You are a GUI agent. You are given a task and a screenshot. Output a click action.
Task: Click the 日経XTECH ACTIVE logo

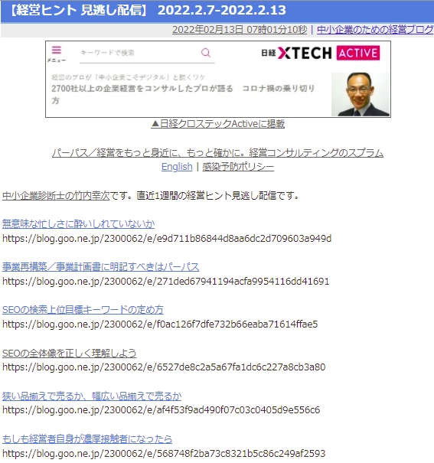coord(320,53)
